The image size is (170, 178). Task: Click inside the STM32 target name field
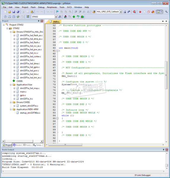(43, 17)
